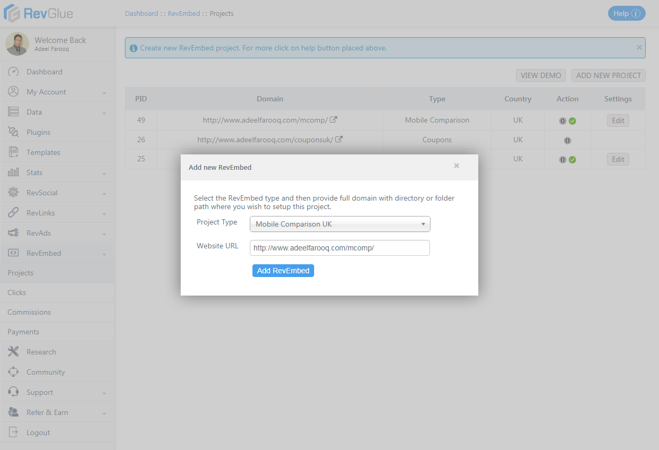Click the ADD NEW PROJECT button

click(609, 75)
